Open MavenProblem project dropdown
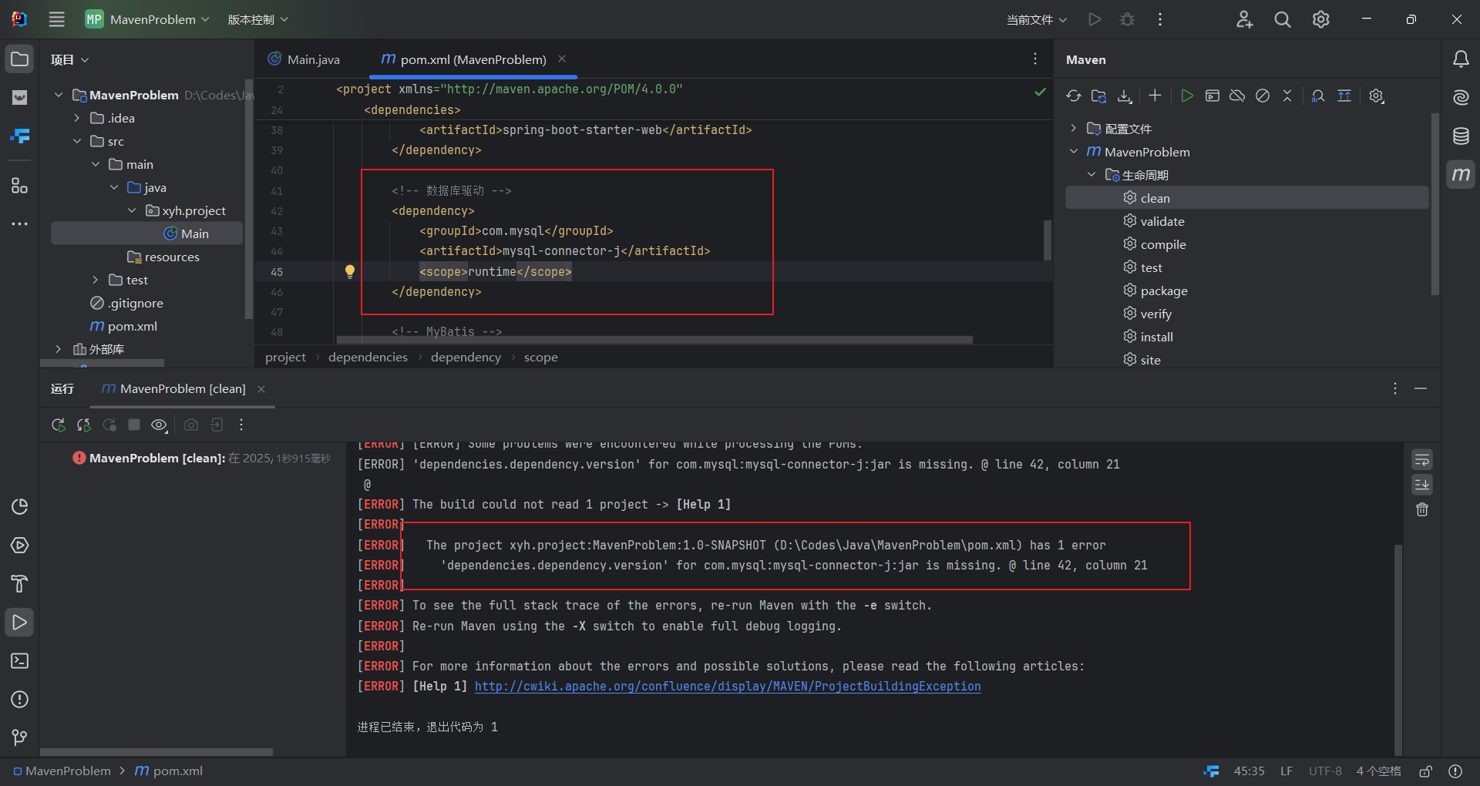Screen dimensions: 1480x786 pos(147,19)
